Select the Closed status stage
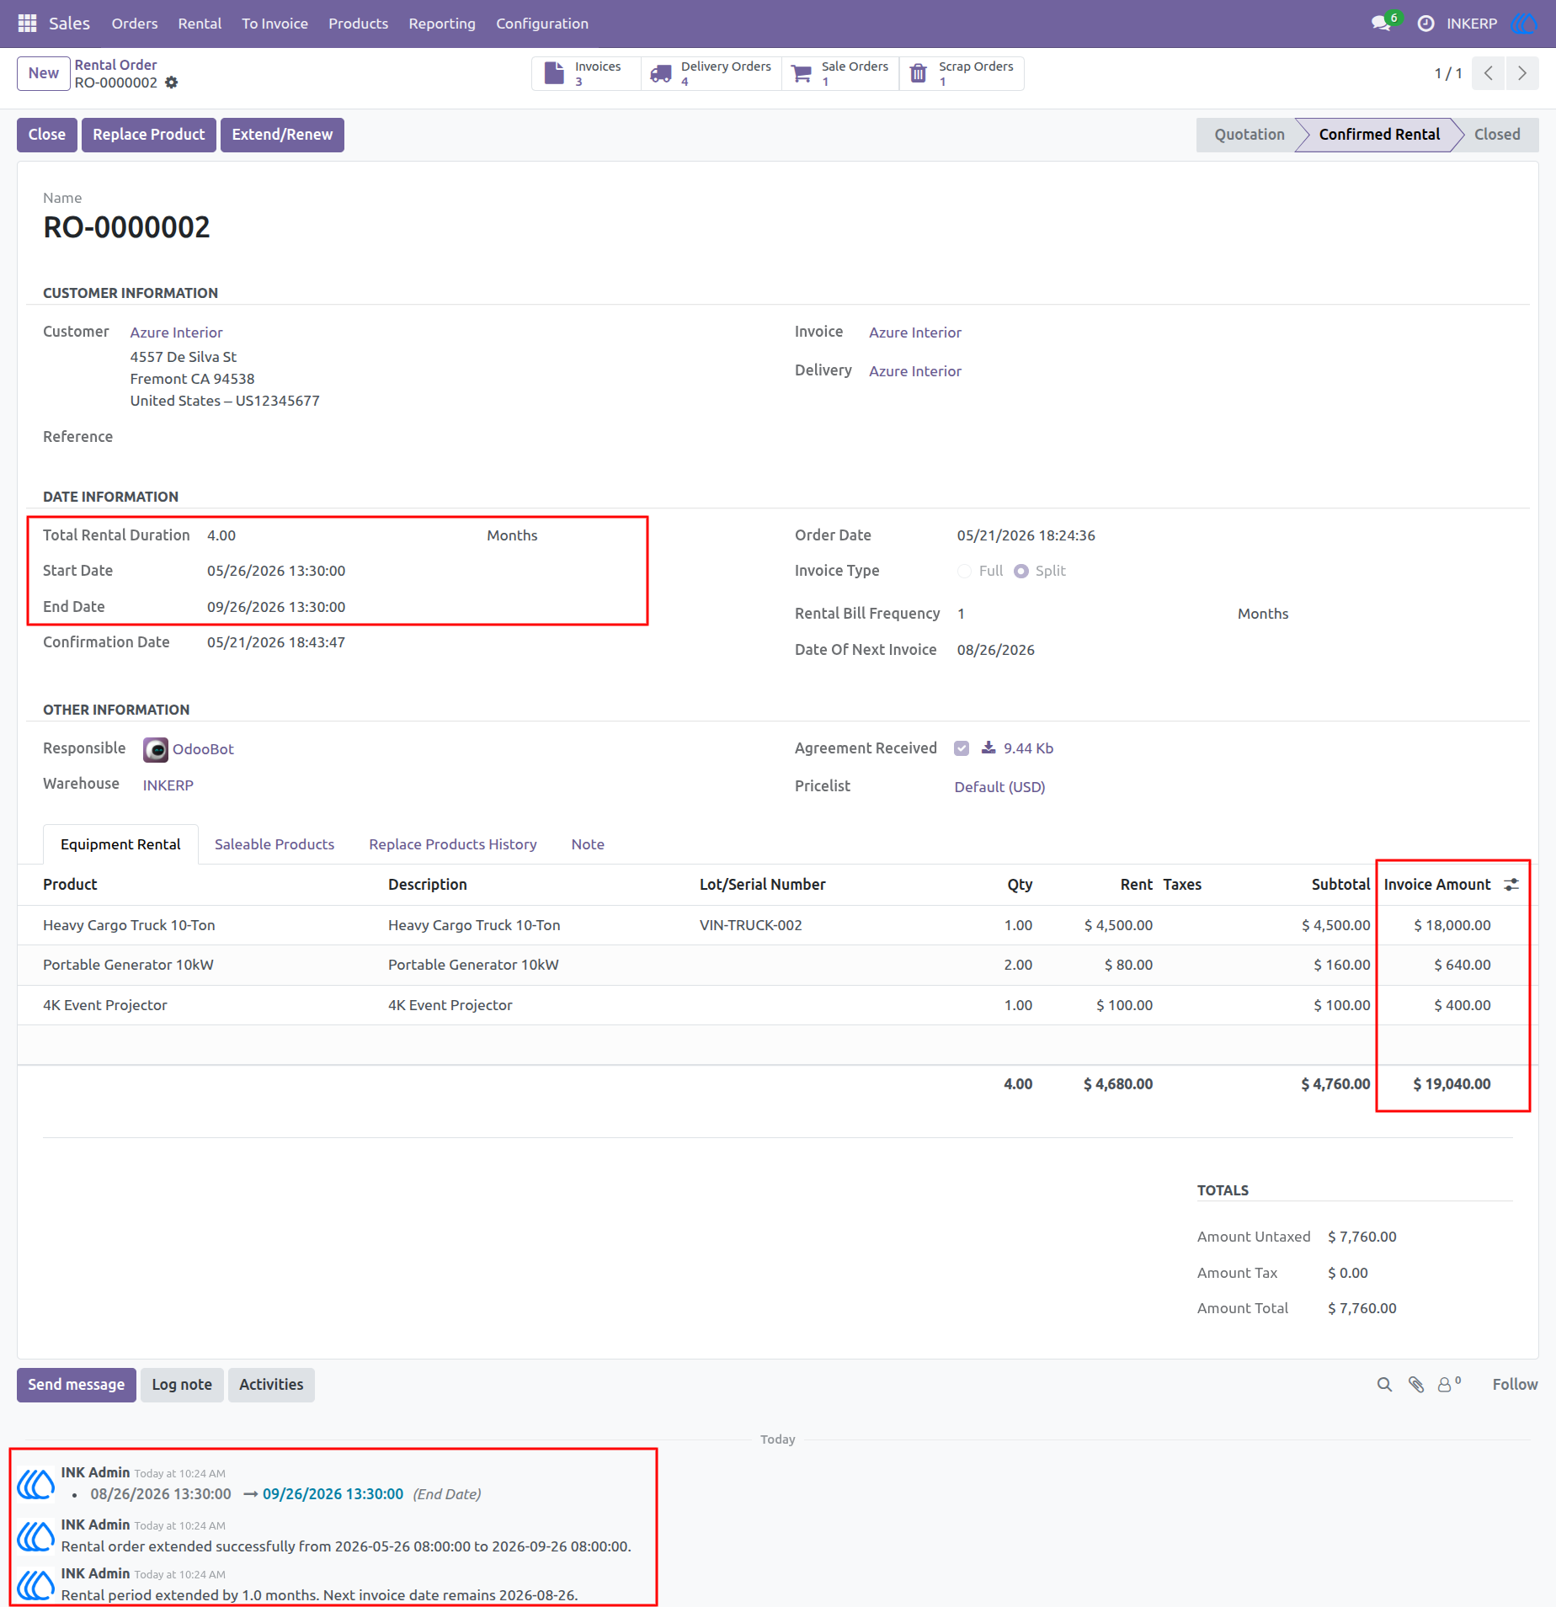This screenshot has height=1607, width=1556. [x=1497, y=135]
